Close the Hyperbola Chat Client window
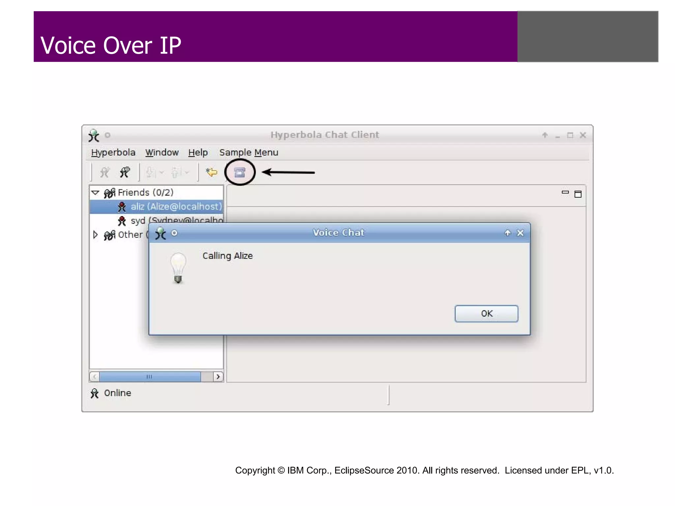This screenshot has width=675, height=506. click(x=583, y=135)
